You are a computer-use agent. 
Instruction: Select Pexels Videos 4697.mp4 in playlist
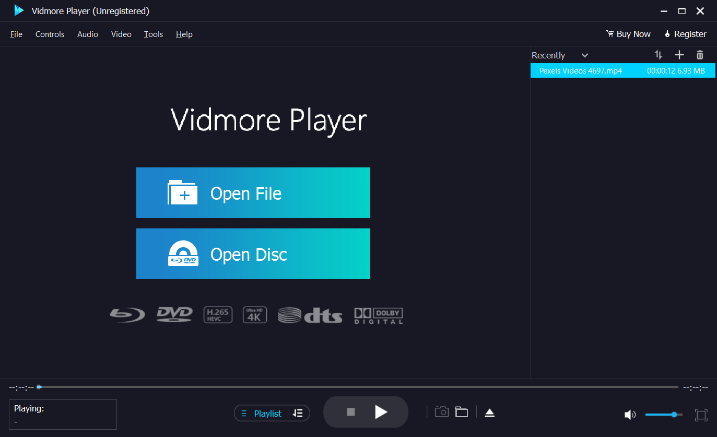pos(623,71)
